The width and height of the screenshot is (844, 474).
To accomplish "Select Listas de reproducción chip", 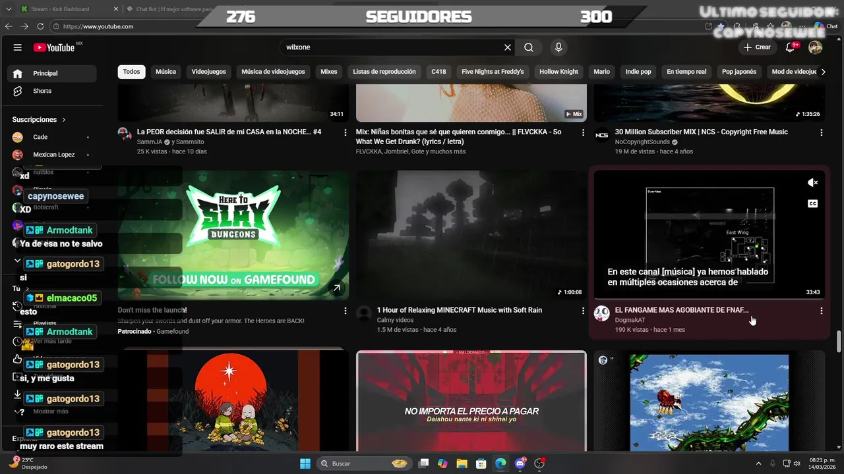I will (384, 72).
